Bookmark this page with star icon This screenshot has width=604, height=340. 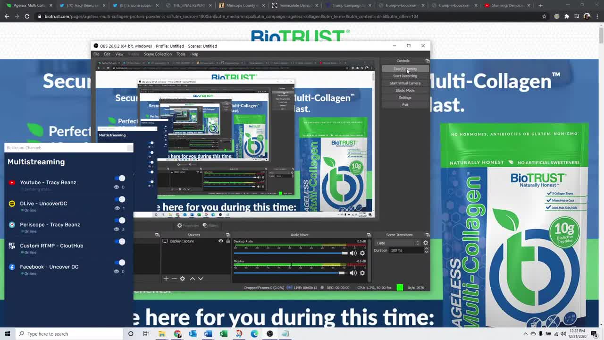pyautogui.click(x=544, y=16)
